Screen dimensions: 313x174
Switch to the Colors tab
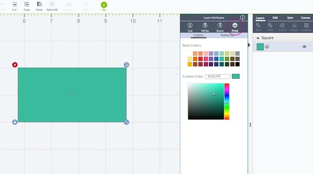pos(198,35)
